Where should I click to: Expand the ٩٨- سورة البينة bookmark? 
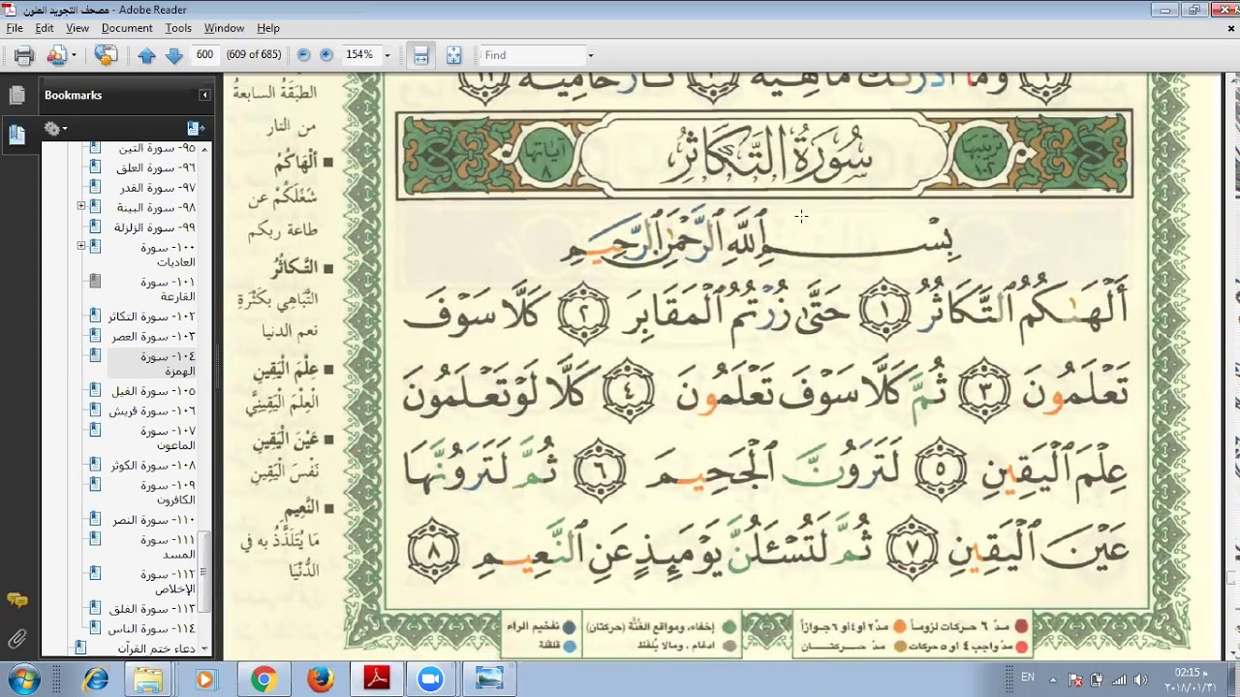(81, 207)
